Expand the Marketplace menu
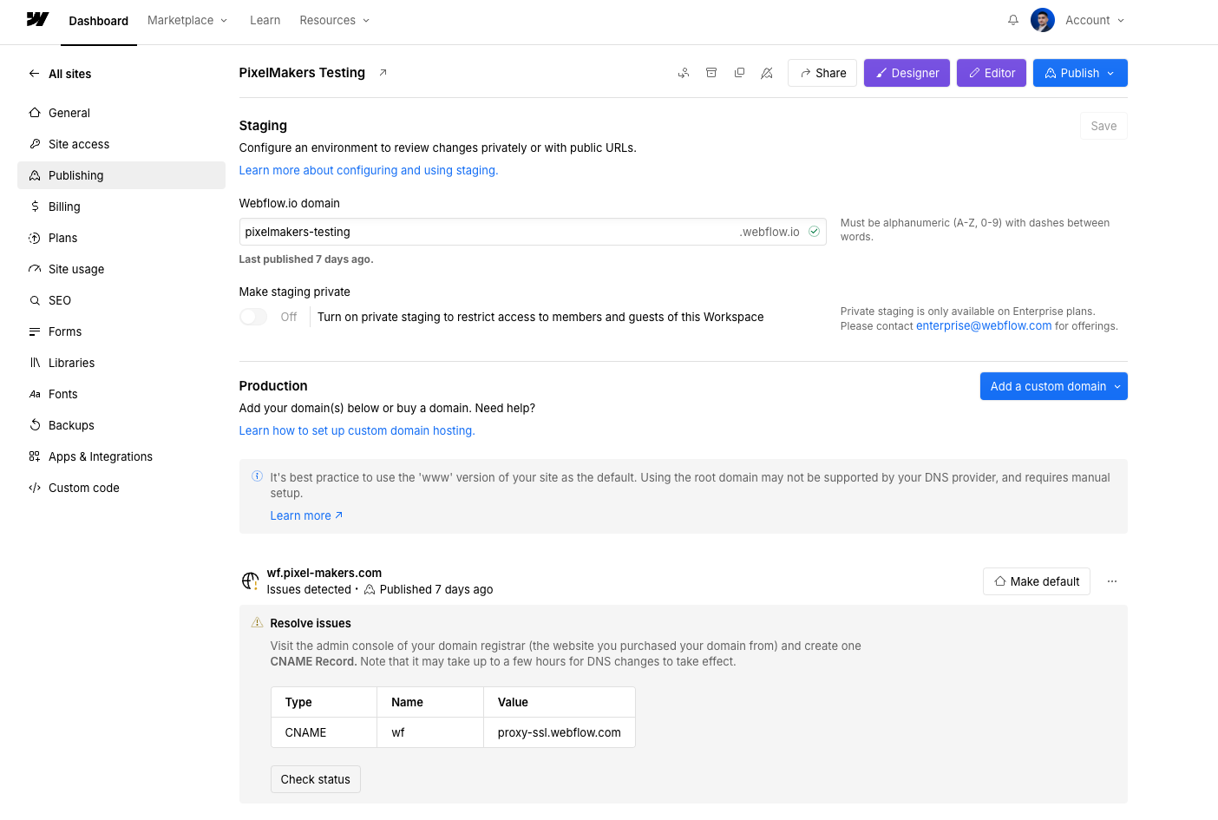This screenshot has width=1218, height=820. click(187, 20)
